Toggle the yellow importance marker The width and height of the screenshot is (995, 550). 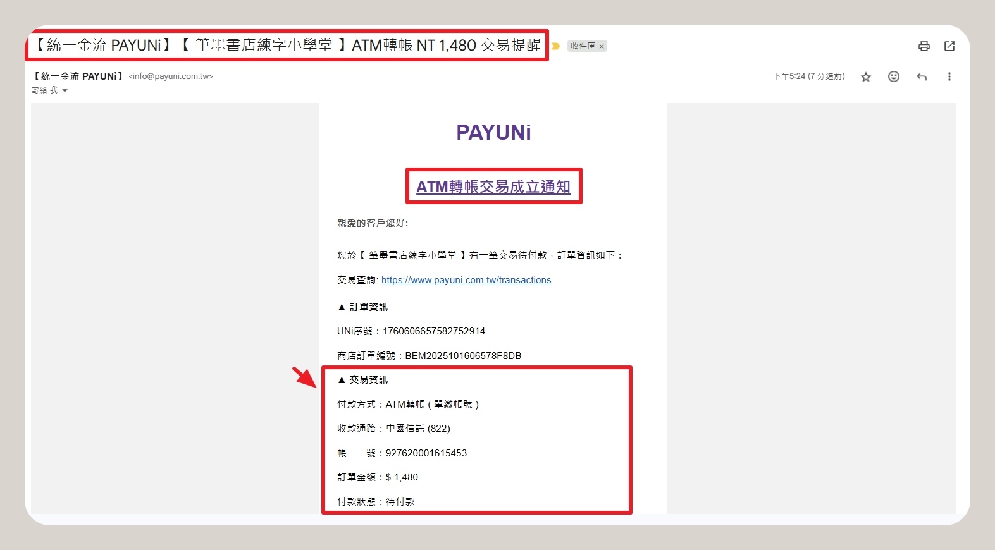[x=556, y=46]
